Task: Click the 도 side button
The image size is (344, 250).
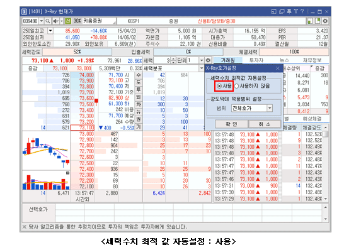Action: click(x=139, y=83)
